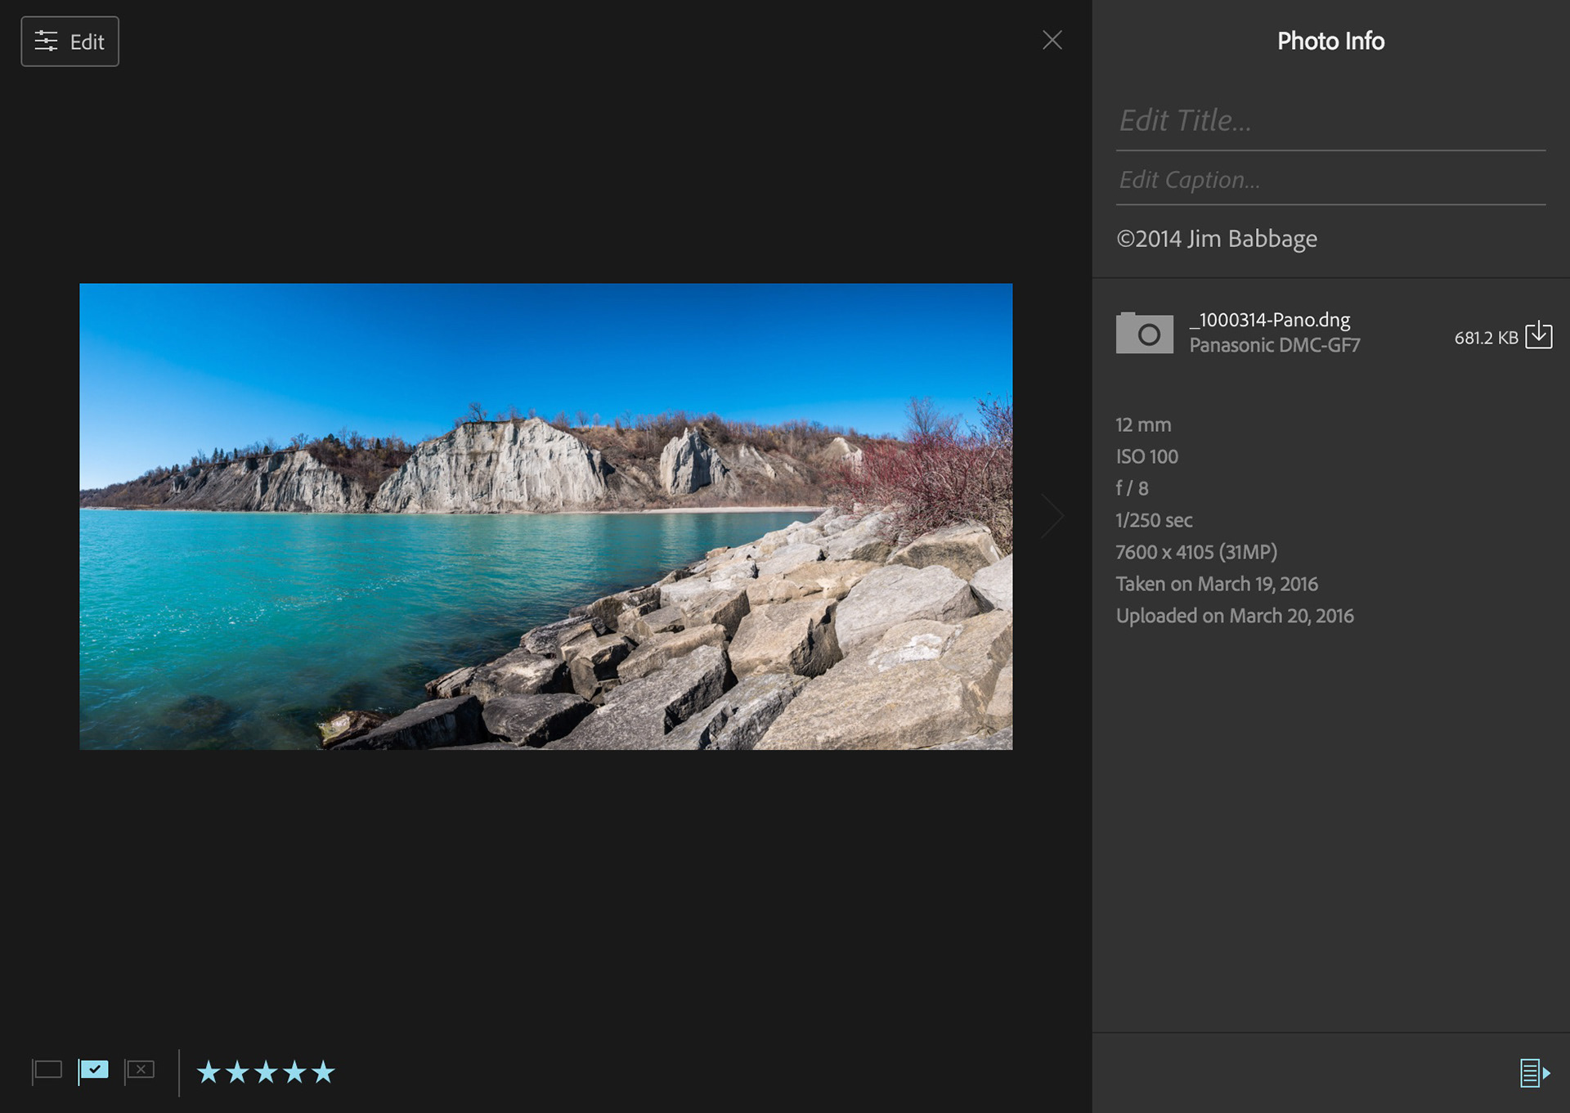Close the photo detail view

click(x=1052, y=40)
